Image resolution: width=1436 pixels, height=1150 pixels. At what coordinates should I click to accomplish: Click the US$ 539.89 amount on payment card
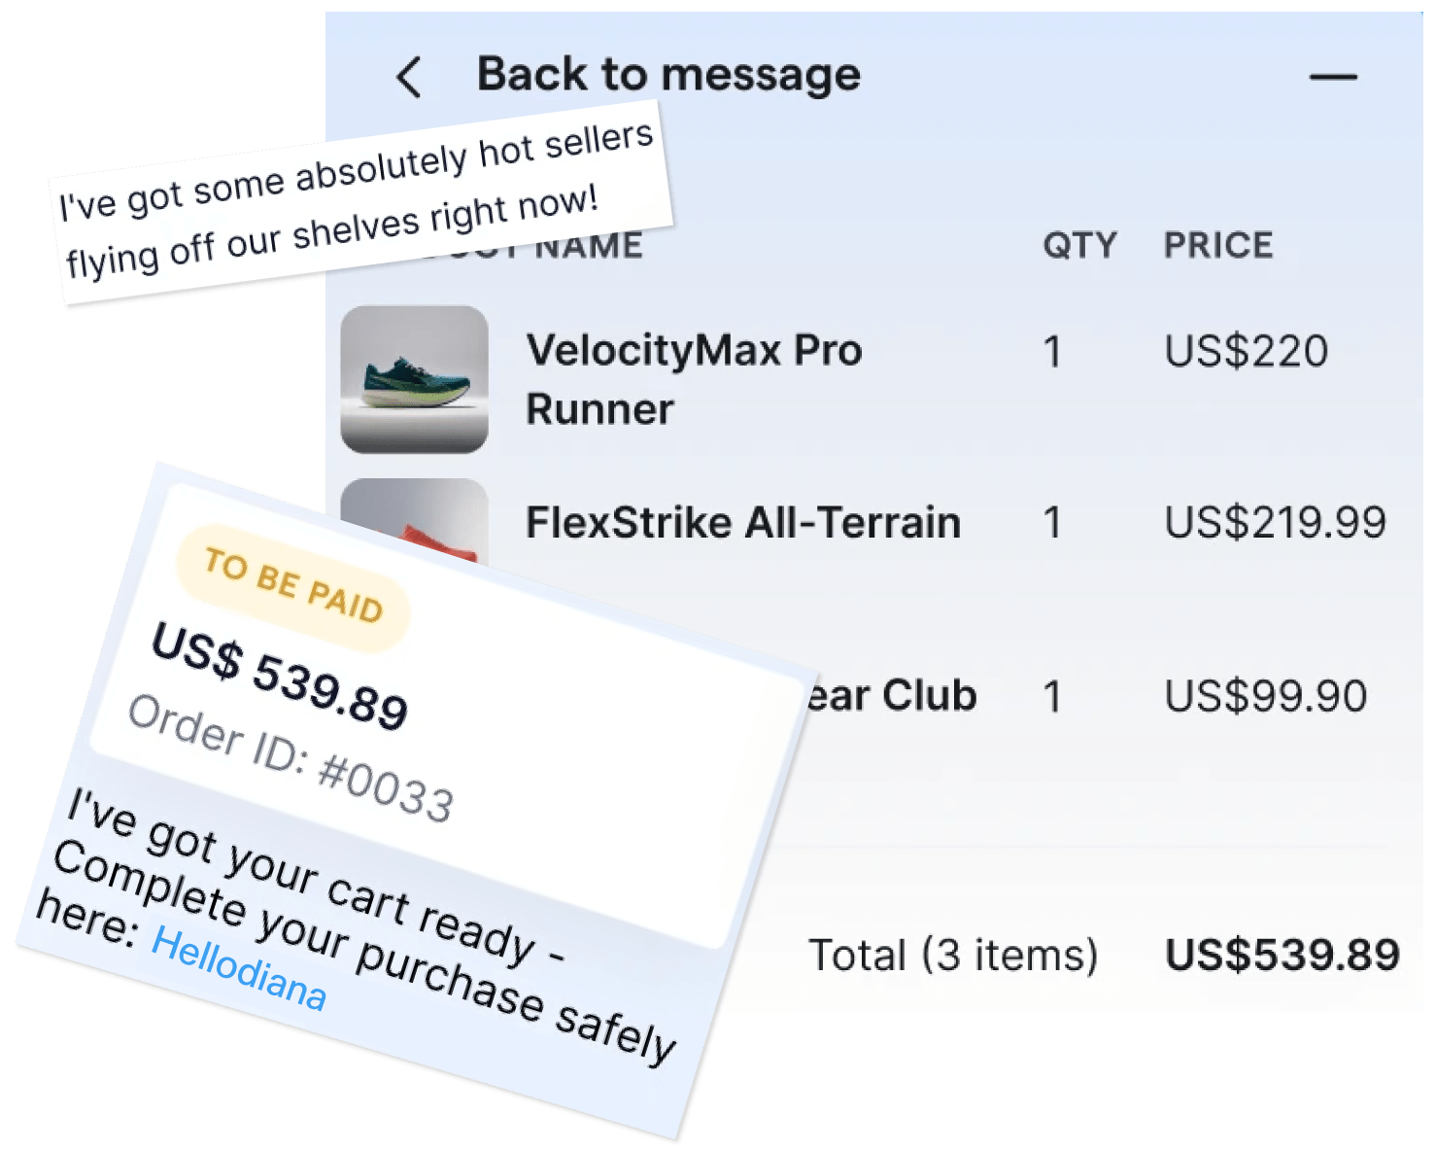280,678
